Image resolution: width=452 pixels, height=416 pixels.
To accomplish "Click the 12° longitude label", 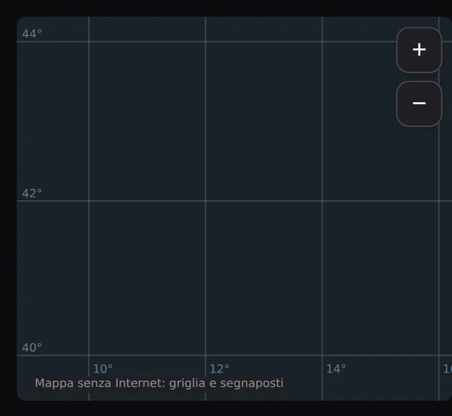I will pyautogui.click(x=220, y=369).
